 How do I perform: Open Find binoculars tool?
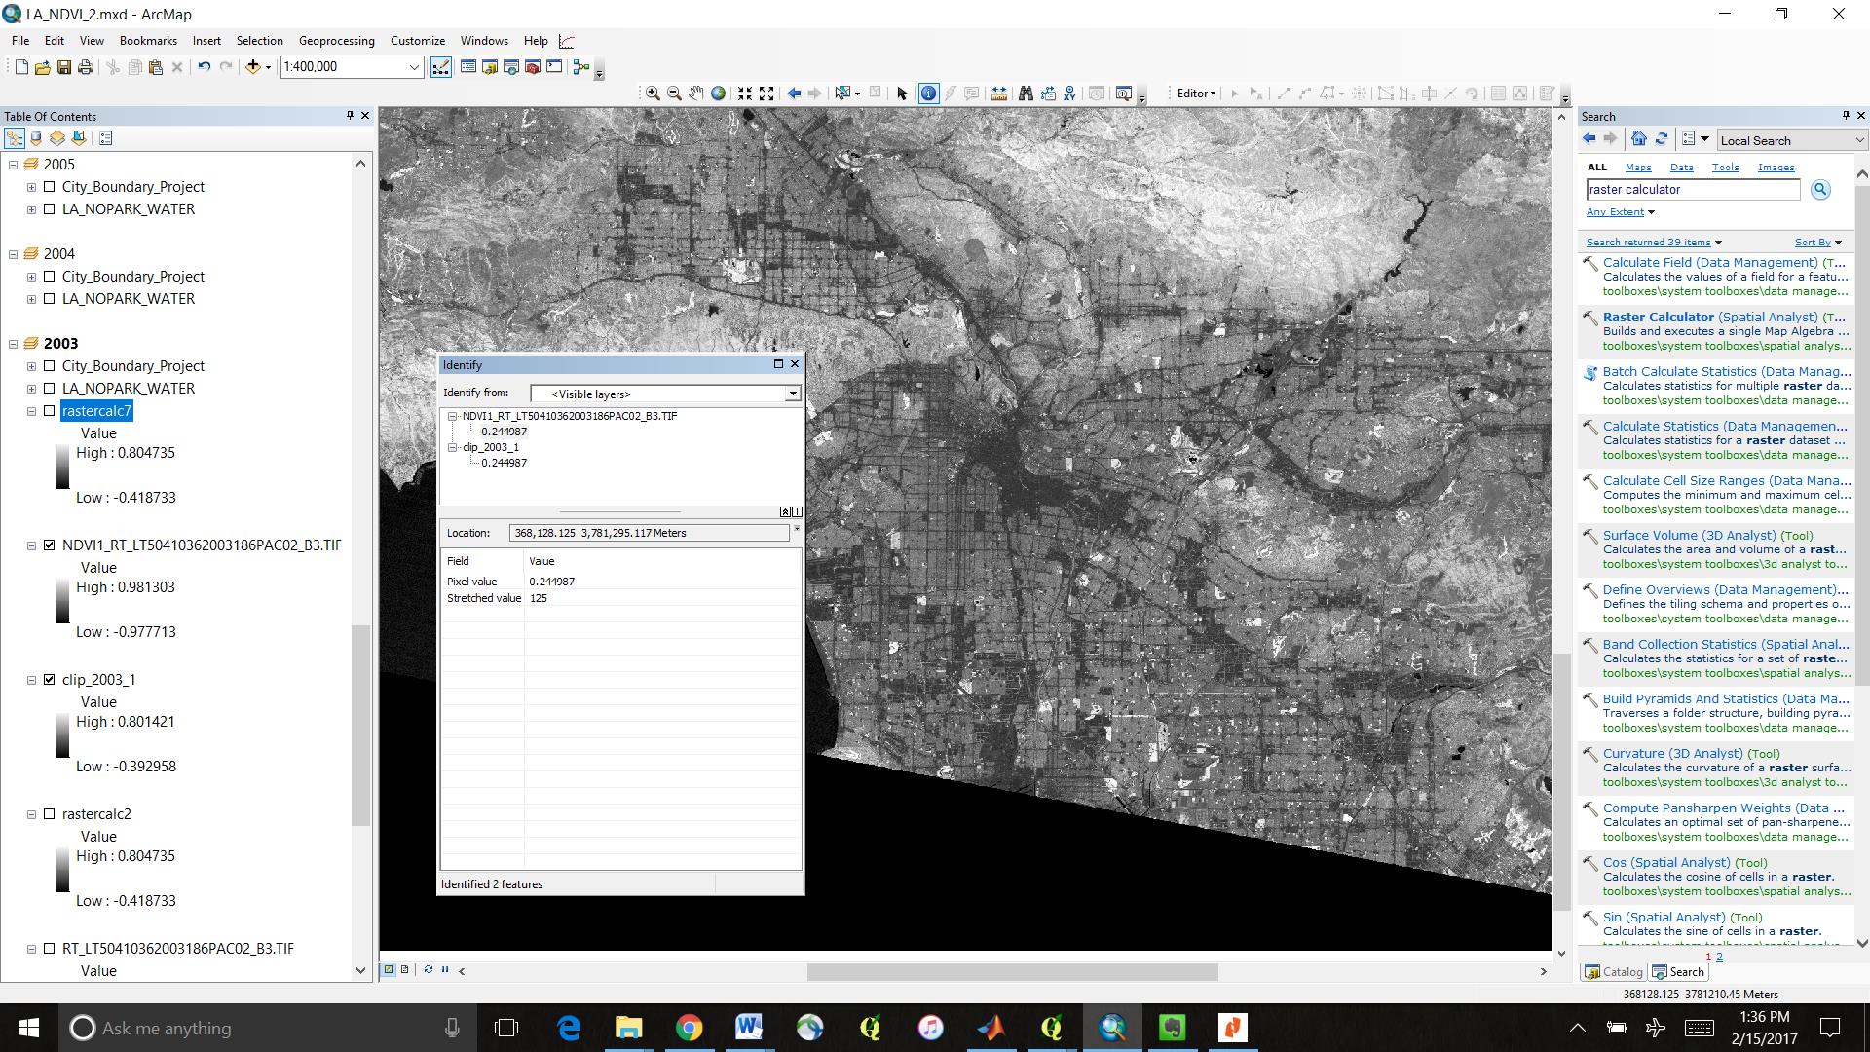click(1026, 94)
